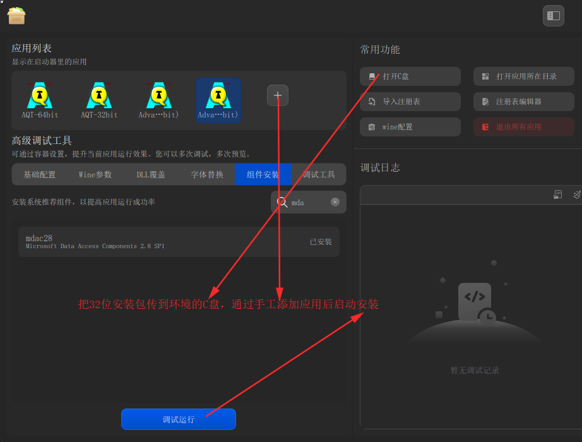Start the 调试运行 button
This screenshot has width=582, height=442.
point(179,419)
